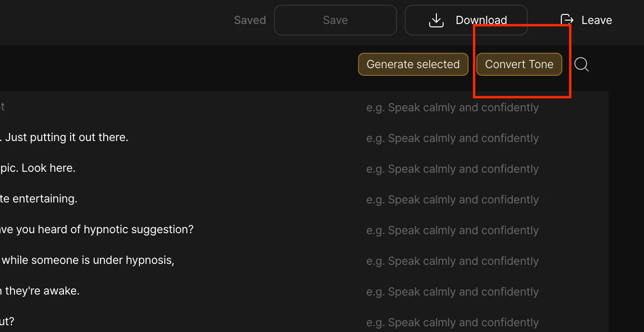Open search with the magnifier icon
644x332 pixels.
pyautogui.click(x=582, y=64)
